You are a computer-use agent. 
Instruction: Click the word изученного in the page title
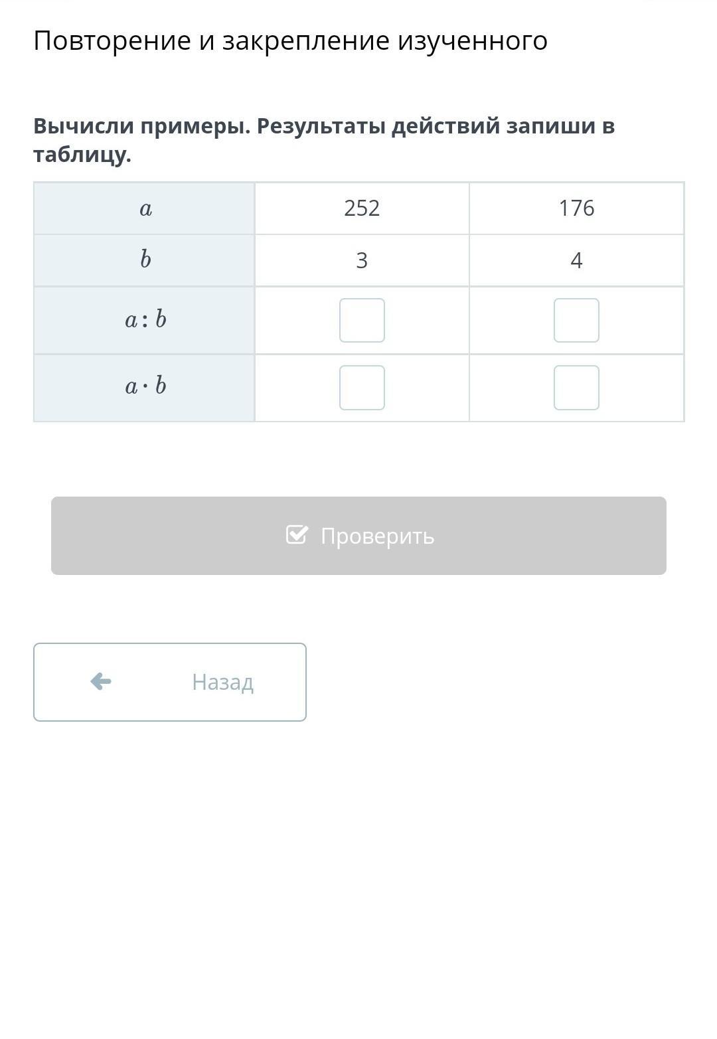point(473,41)
